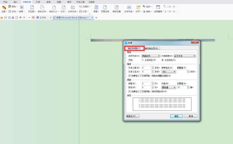The height and width of the screenshot is (144, 233).
Task: Open the 大纲级别 outline level dropdown
Action: click(x=185, y=56)
